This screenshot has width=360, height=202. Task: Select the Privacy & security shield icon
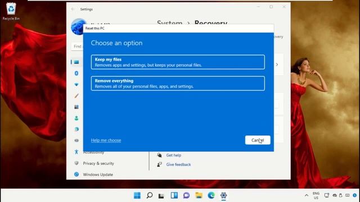(x=76, y=163)
